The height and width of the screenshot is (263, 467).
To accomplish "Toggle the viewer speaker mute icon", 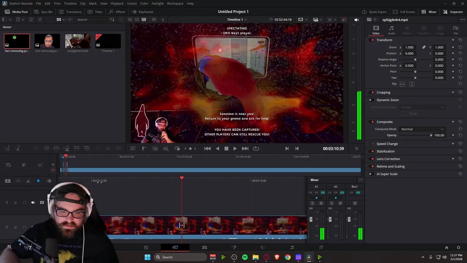I will click(x=356, y=19).
